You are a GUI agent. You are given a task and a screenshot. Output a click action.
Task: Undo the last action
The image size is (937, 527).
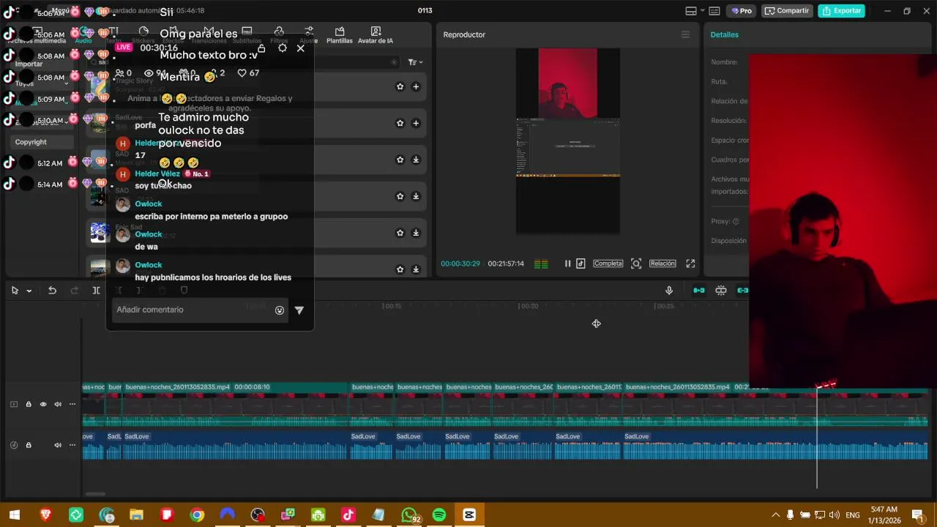pyautogui.click(x=52, y=291)
